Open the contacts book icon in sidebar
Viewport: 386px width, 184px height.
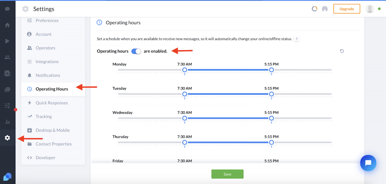(x=7, y=73)
